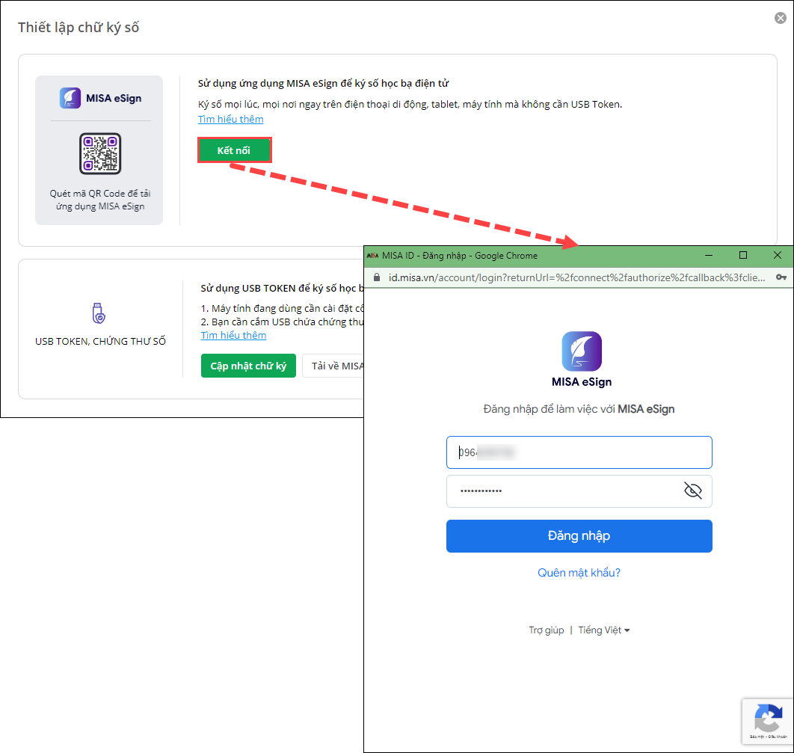Click the MISA favicon in Chrome title bar
Image resolution: width=794 pixels, height=753 pixels.
coord(372,256)
